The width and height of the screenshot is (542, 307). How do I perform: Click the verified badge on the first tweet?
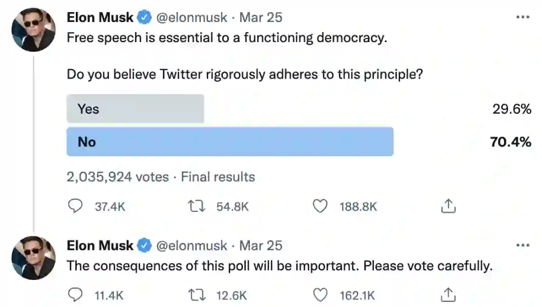click(x=145, y=18)
